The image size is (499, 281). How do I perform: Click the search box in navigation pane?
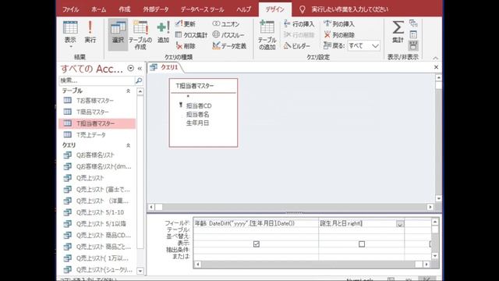[x=97, y=80]
